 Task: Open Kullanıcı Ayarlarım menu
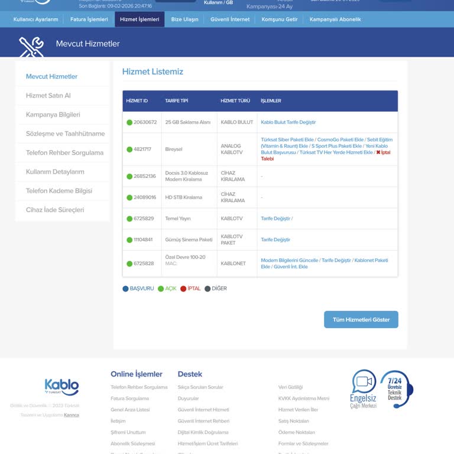tap(35, 20)
